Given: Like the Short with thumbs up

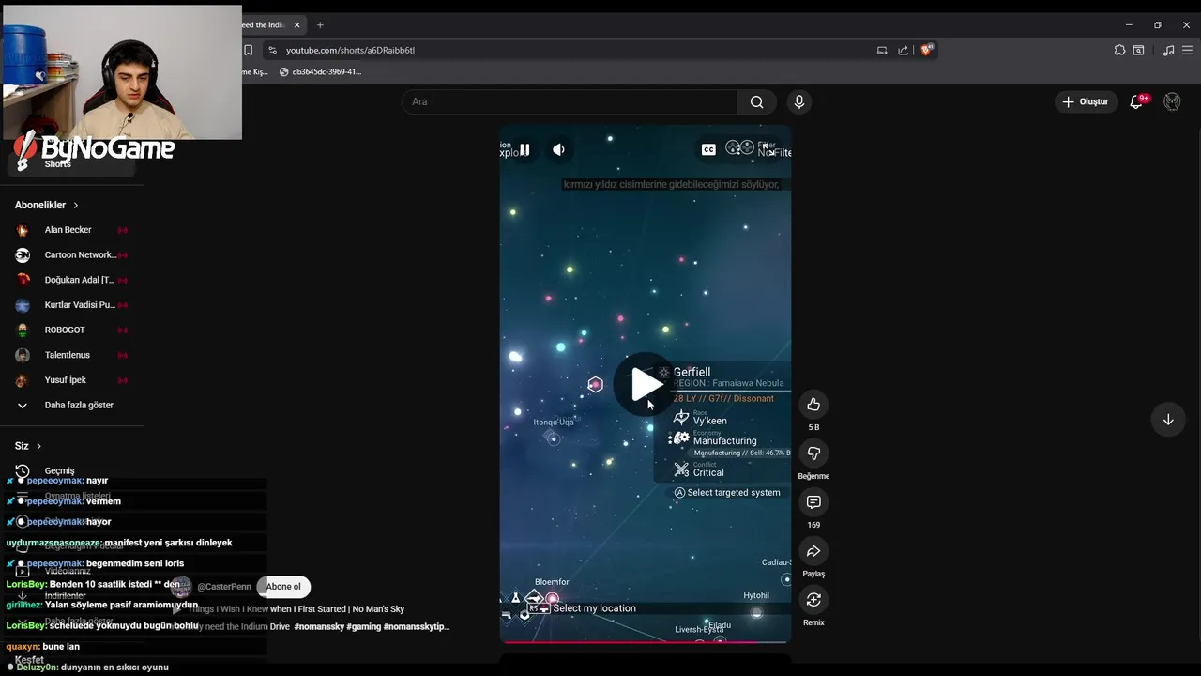Looking at the screenshot, I should 813,405.
